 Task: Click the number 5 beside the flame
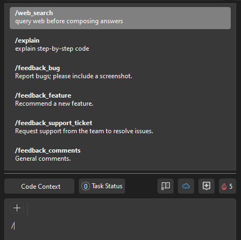pos(231,187)
